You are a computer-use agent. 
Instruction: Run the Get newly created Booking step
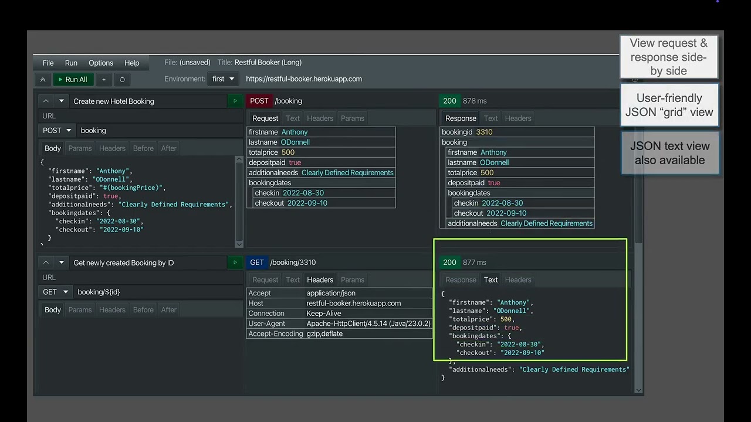[235, 263]
